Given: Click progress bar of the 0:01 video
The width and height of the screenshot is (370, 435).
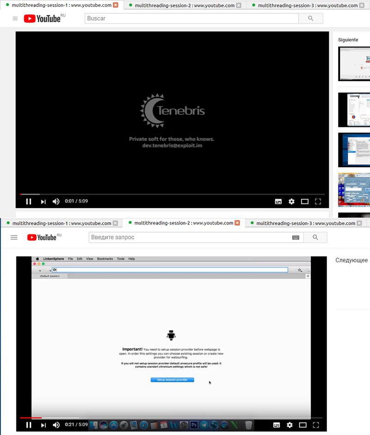Looking at the screenshot, I should pos(172,194).
